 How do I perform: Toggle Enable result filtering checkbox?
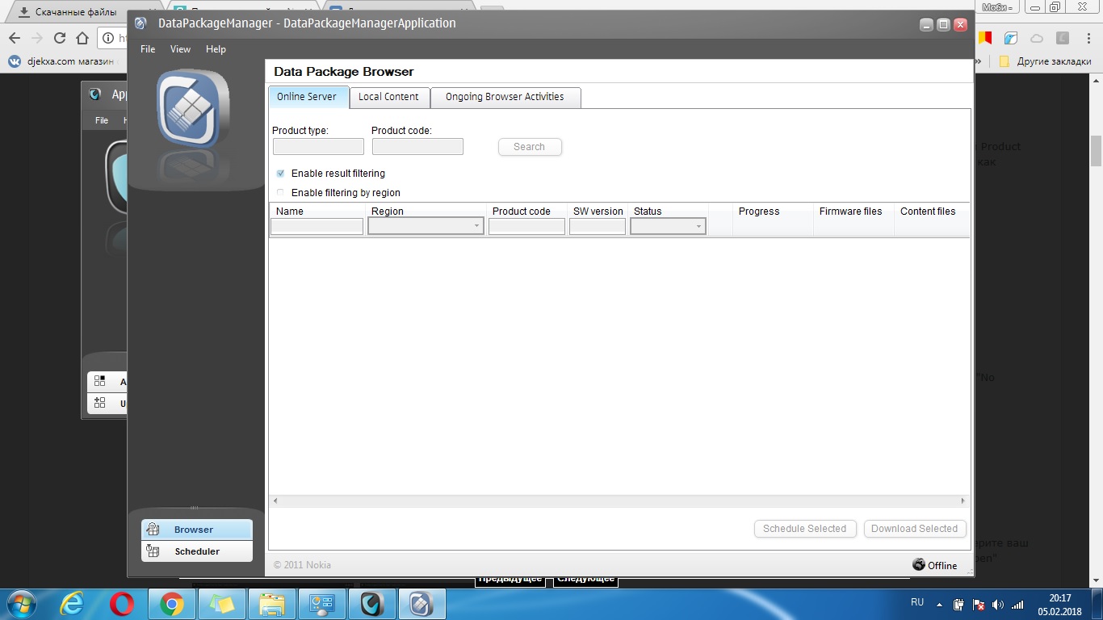[280, 174]
